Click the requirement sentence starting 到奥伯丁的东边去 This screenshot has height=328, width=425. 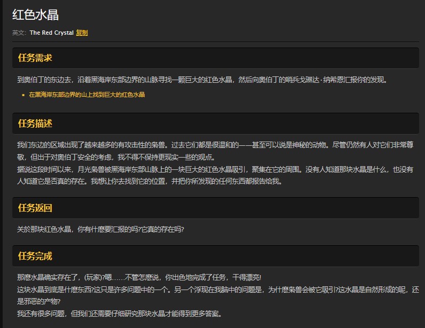click(202, 80)
